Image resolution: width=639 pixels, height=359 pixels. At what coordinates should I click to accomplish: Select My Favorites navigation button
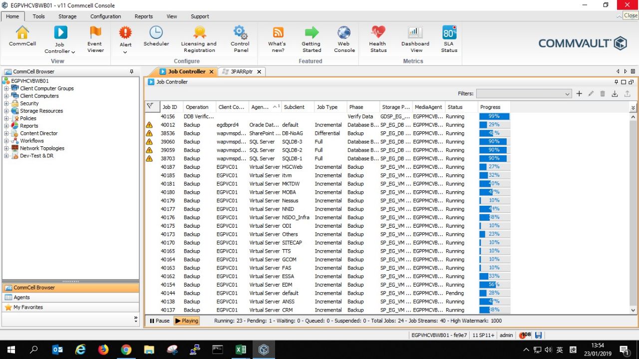coord(70,307)
